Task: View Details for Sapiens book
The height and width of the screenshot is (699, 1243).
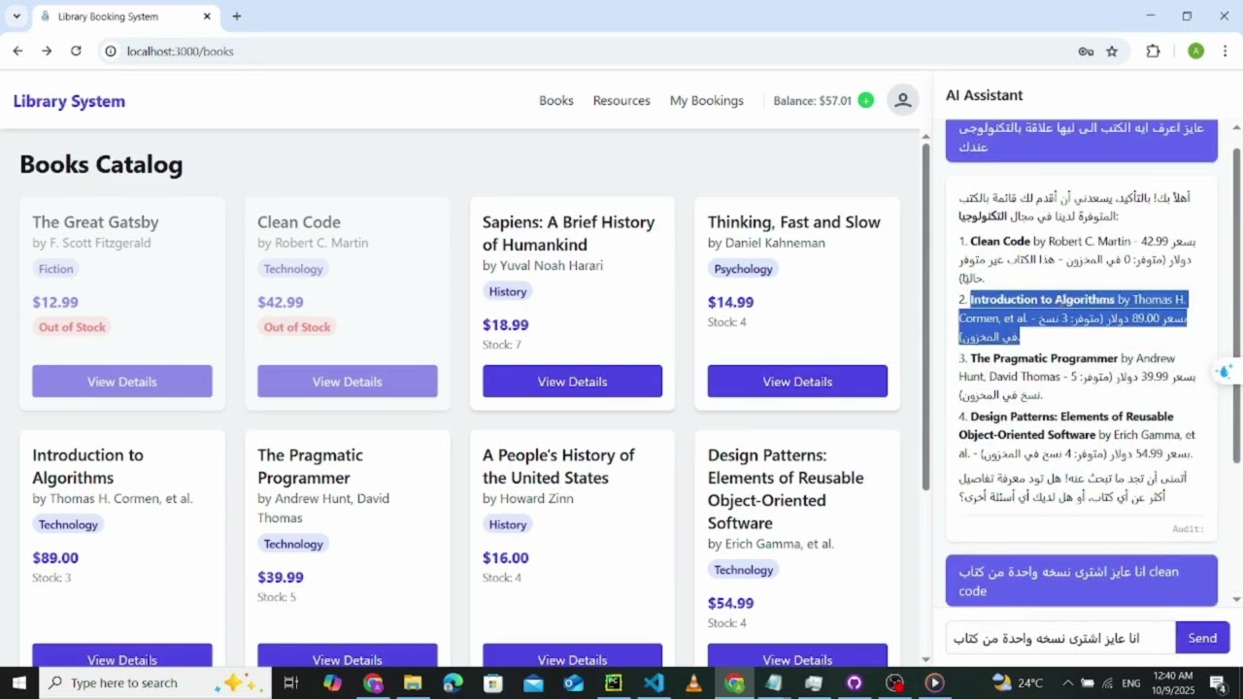Action: click(x=573, y=382)
